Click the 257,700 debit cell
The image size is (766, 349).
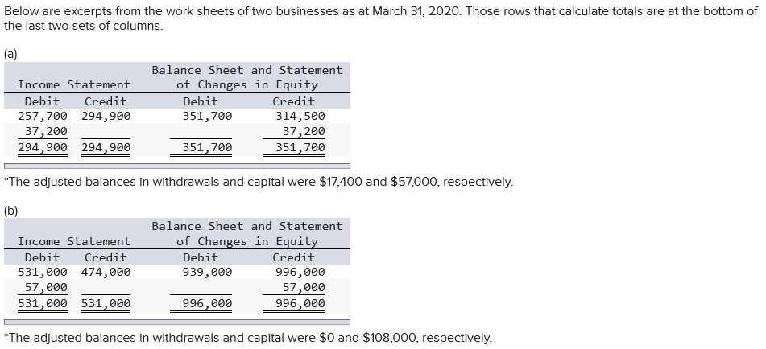(x=43, y=116)
